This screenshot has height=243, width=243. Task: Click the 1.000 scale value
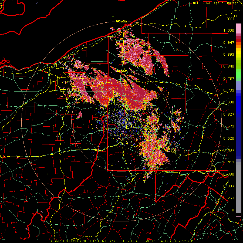tap(229, 30)
